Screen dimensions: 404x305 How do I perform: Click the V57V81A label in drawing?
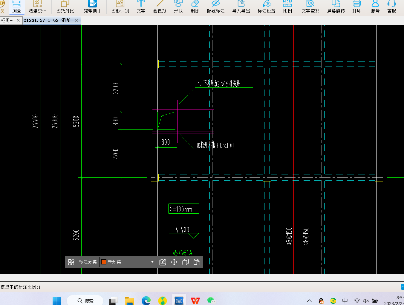(x=182, y=253)
